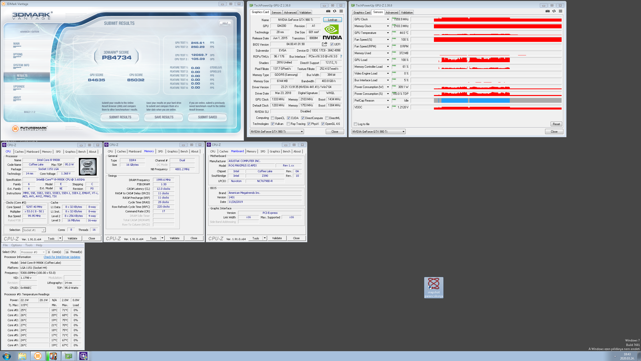Enable the Log to file checkbox
The height and width of the screenshot is (361, 641).
[355, 124]
